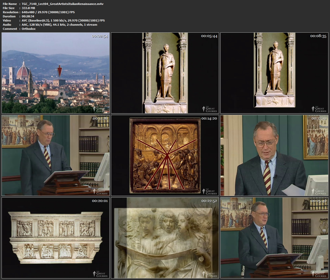330x280 pixels.
Task: Click the File Name label
Action: [x=10, y=4]
